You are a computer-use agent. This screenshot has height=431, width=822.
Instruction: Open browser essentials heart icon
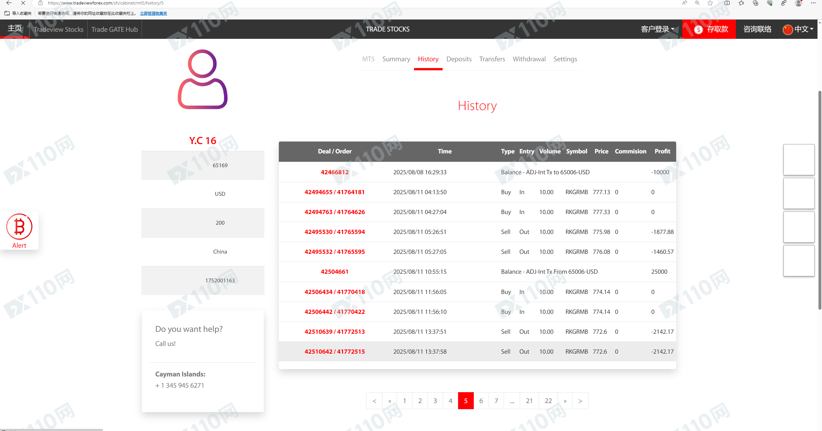[x=770, y=3]
